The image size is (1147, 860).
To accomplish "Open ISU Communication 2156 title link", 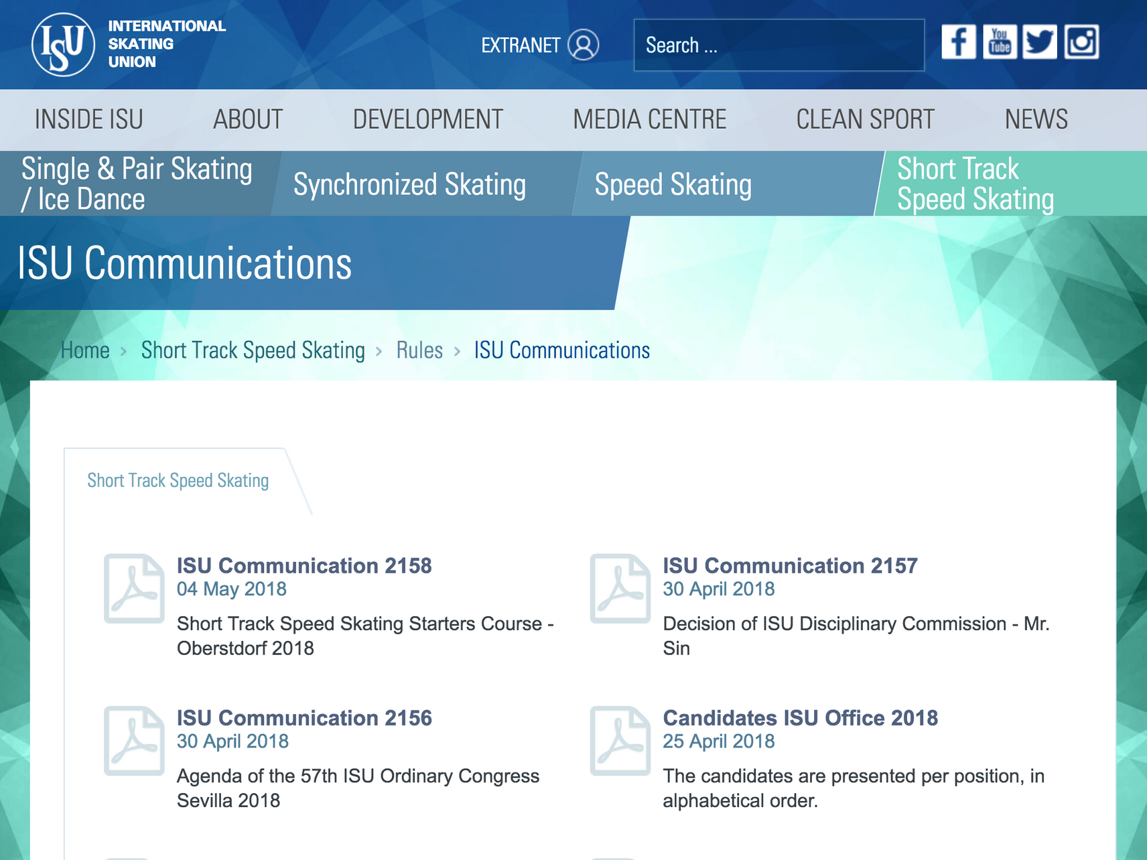I will pyautogui.click(x=304, y=718).
